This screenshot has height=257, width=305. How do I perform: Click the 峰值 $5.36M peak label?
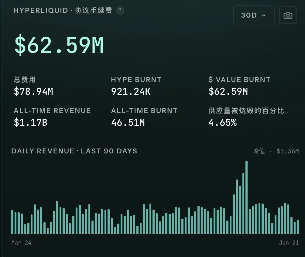tap(276, 151)
